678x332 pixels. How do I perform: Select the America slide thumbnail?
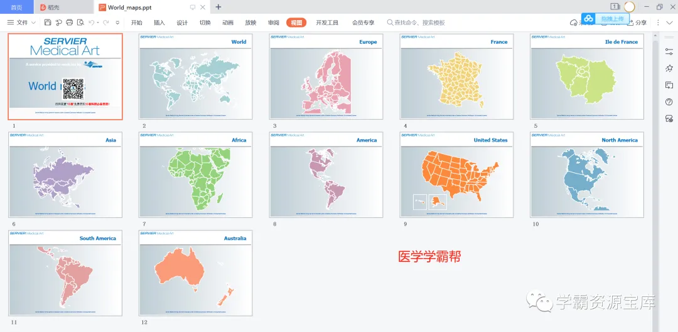tap(326, 174)
